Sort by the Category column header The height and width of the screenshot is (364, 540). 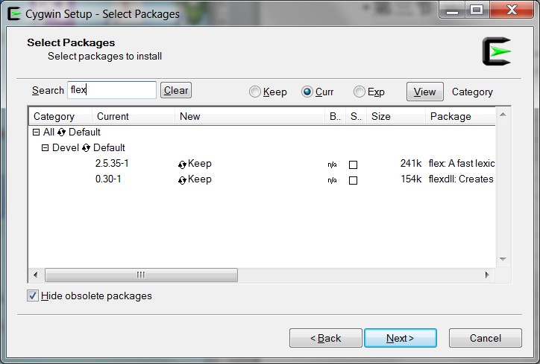click(x=60, y=117)
